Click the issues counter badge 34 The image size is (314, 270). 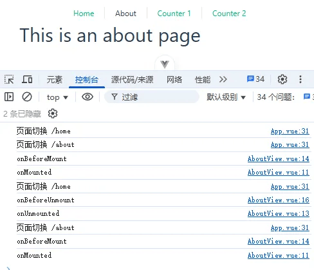[255, 79]
